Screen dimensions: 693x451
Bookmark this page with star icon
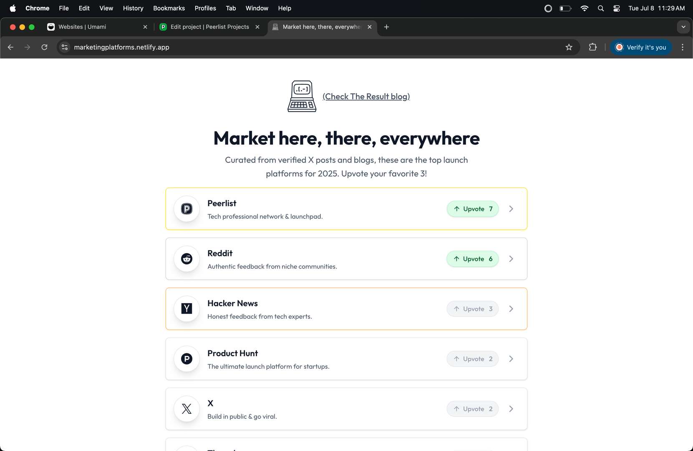pos(569,47)
